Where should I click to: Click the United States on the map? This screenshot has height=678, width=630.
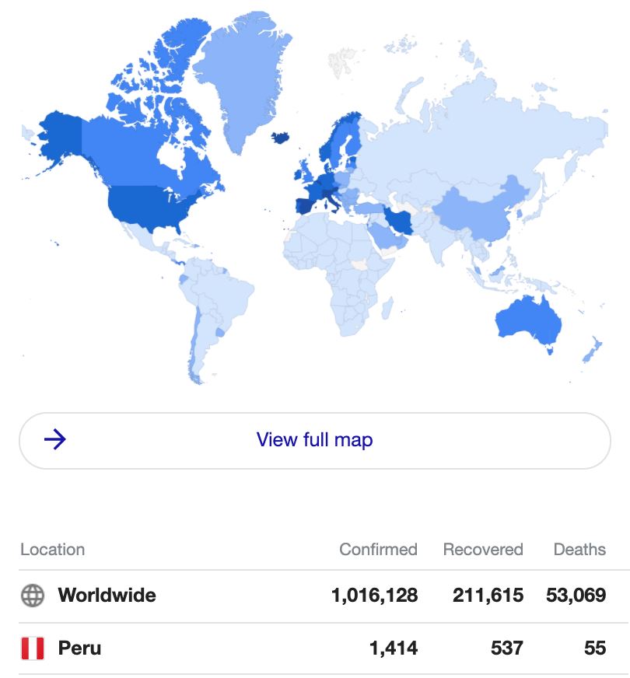coord(148,208)
